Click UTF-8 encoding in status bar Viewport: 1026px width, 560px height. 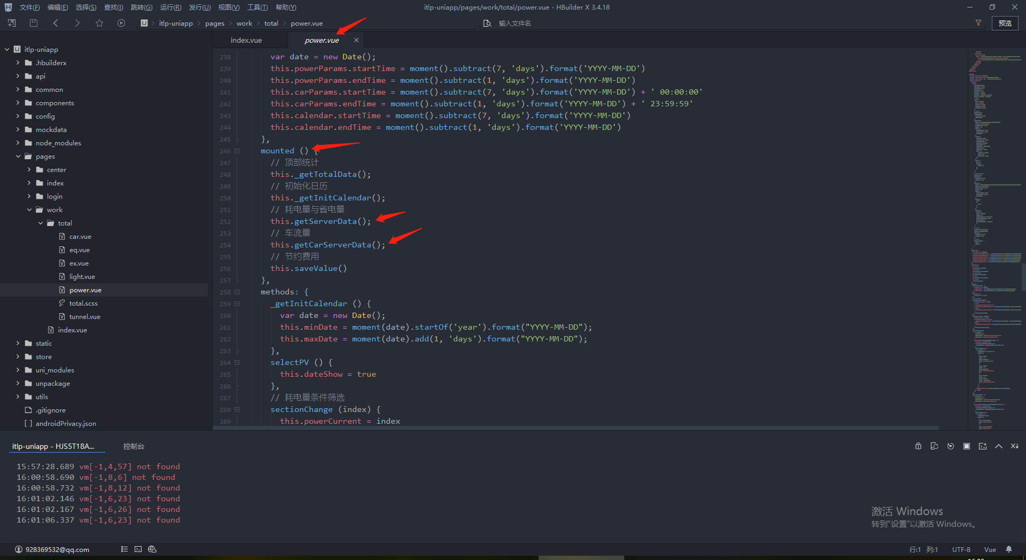961,549
